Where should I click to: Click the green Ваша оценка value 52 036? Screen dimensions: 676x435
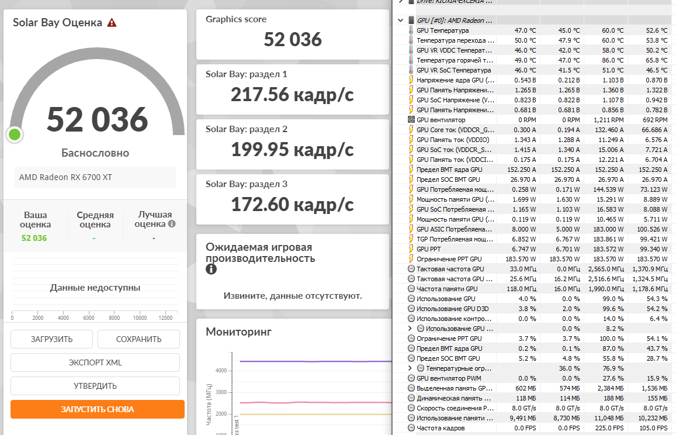[x=34, y=238]
